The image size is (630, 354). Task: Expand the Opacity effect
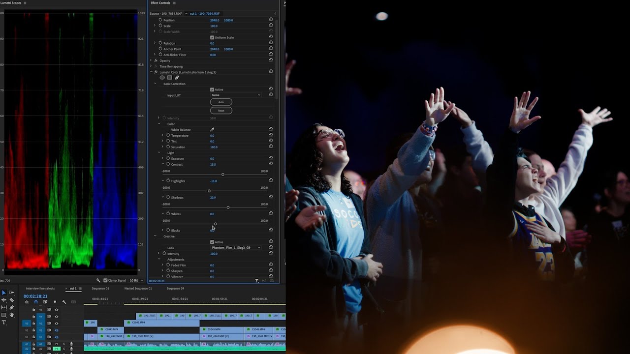tap(152, 60)
